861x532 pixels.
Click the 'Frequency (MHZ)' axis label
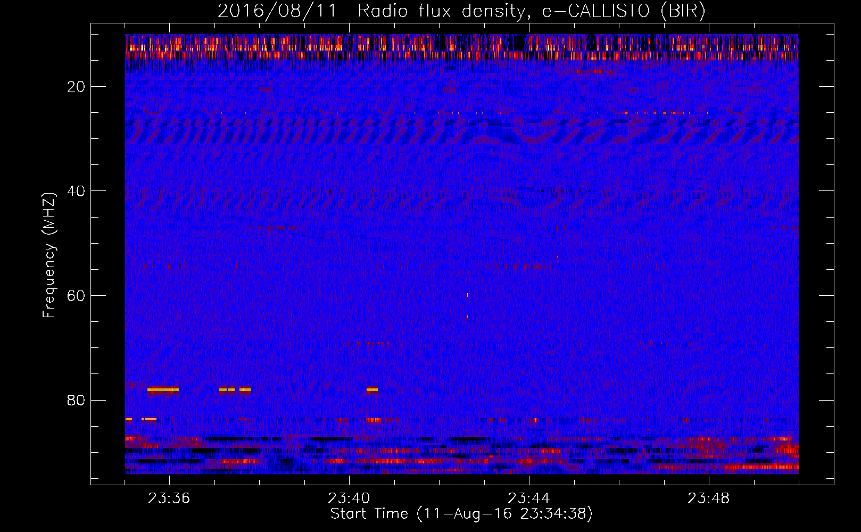(49, 255)
